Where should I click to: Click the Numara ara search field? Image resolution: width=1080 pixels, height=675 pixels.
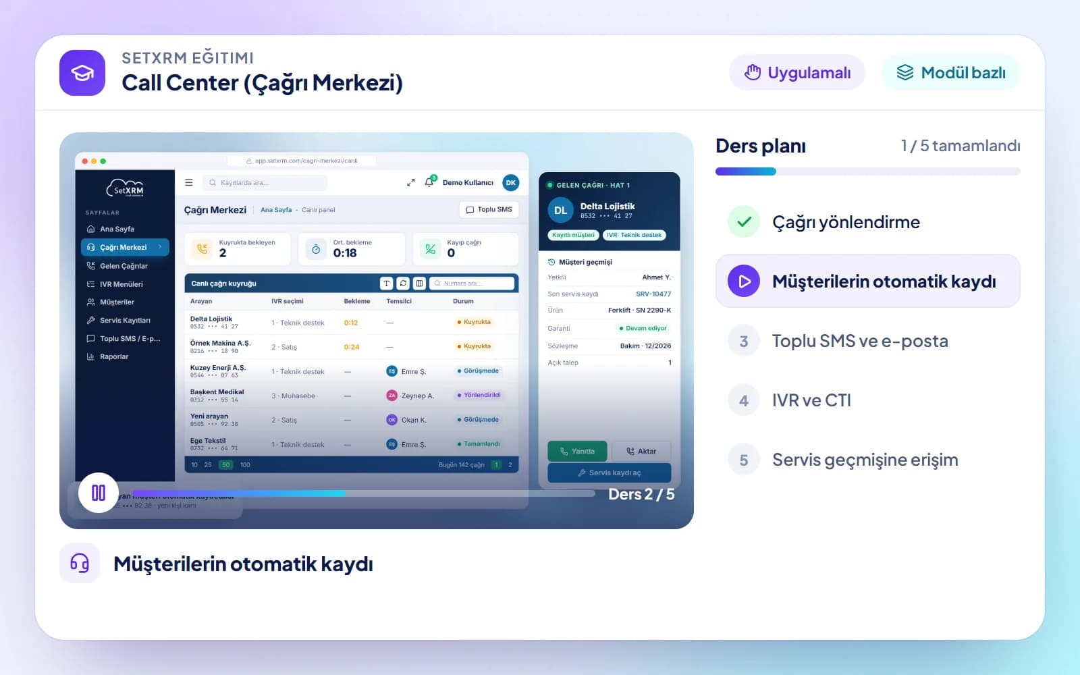[472, 283]
